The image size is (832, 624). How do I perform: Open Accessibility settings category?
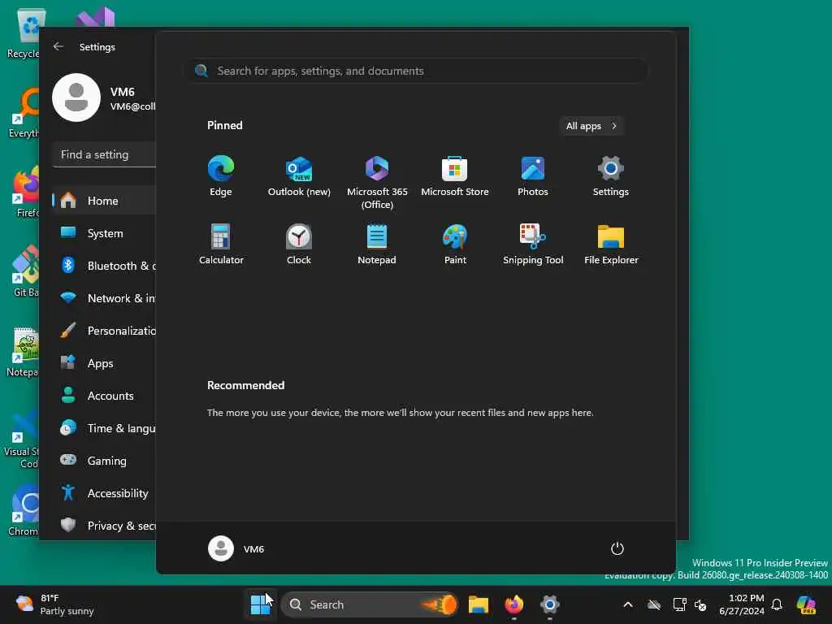105,493
